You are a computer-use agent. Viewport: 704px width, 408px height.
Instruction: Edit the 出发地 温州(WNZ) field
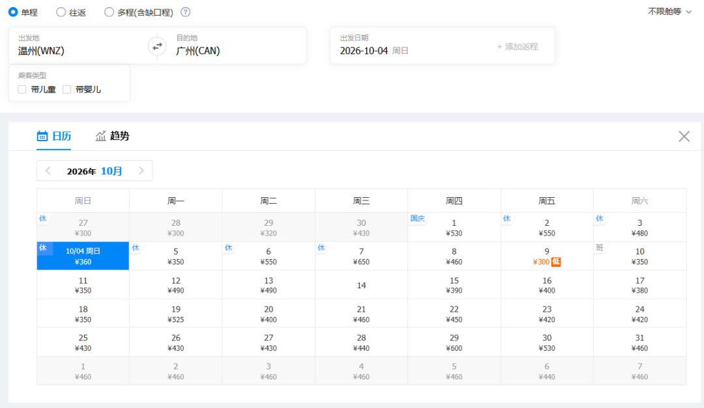[79, 46]
